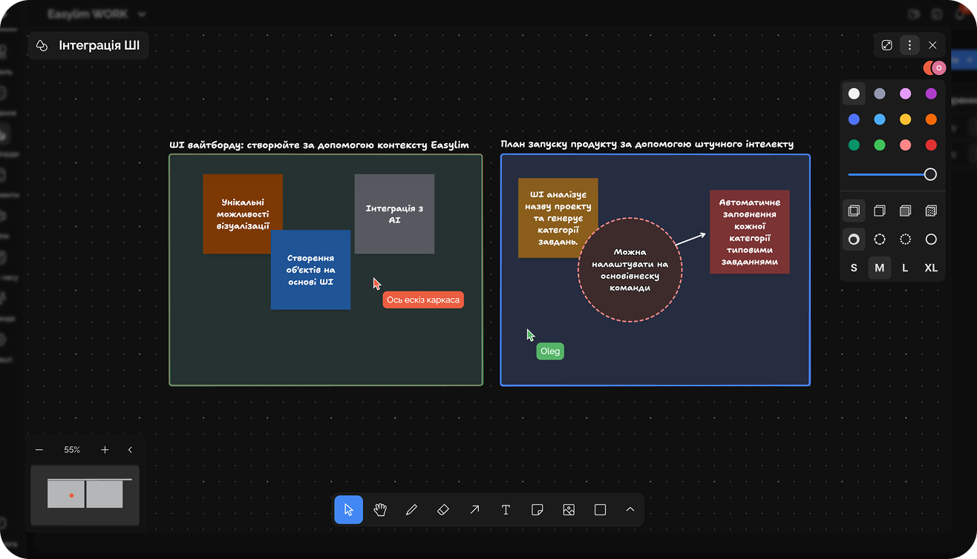Screen dimensions: 977x559
Task: Select the Rectangle shape tool
Action: 601,510
